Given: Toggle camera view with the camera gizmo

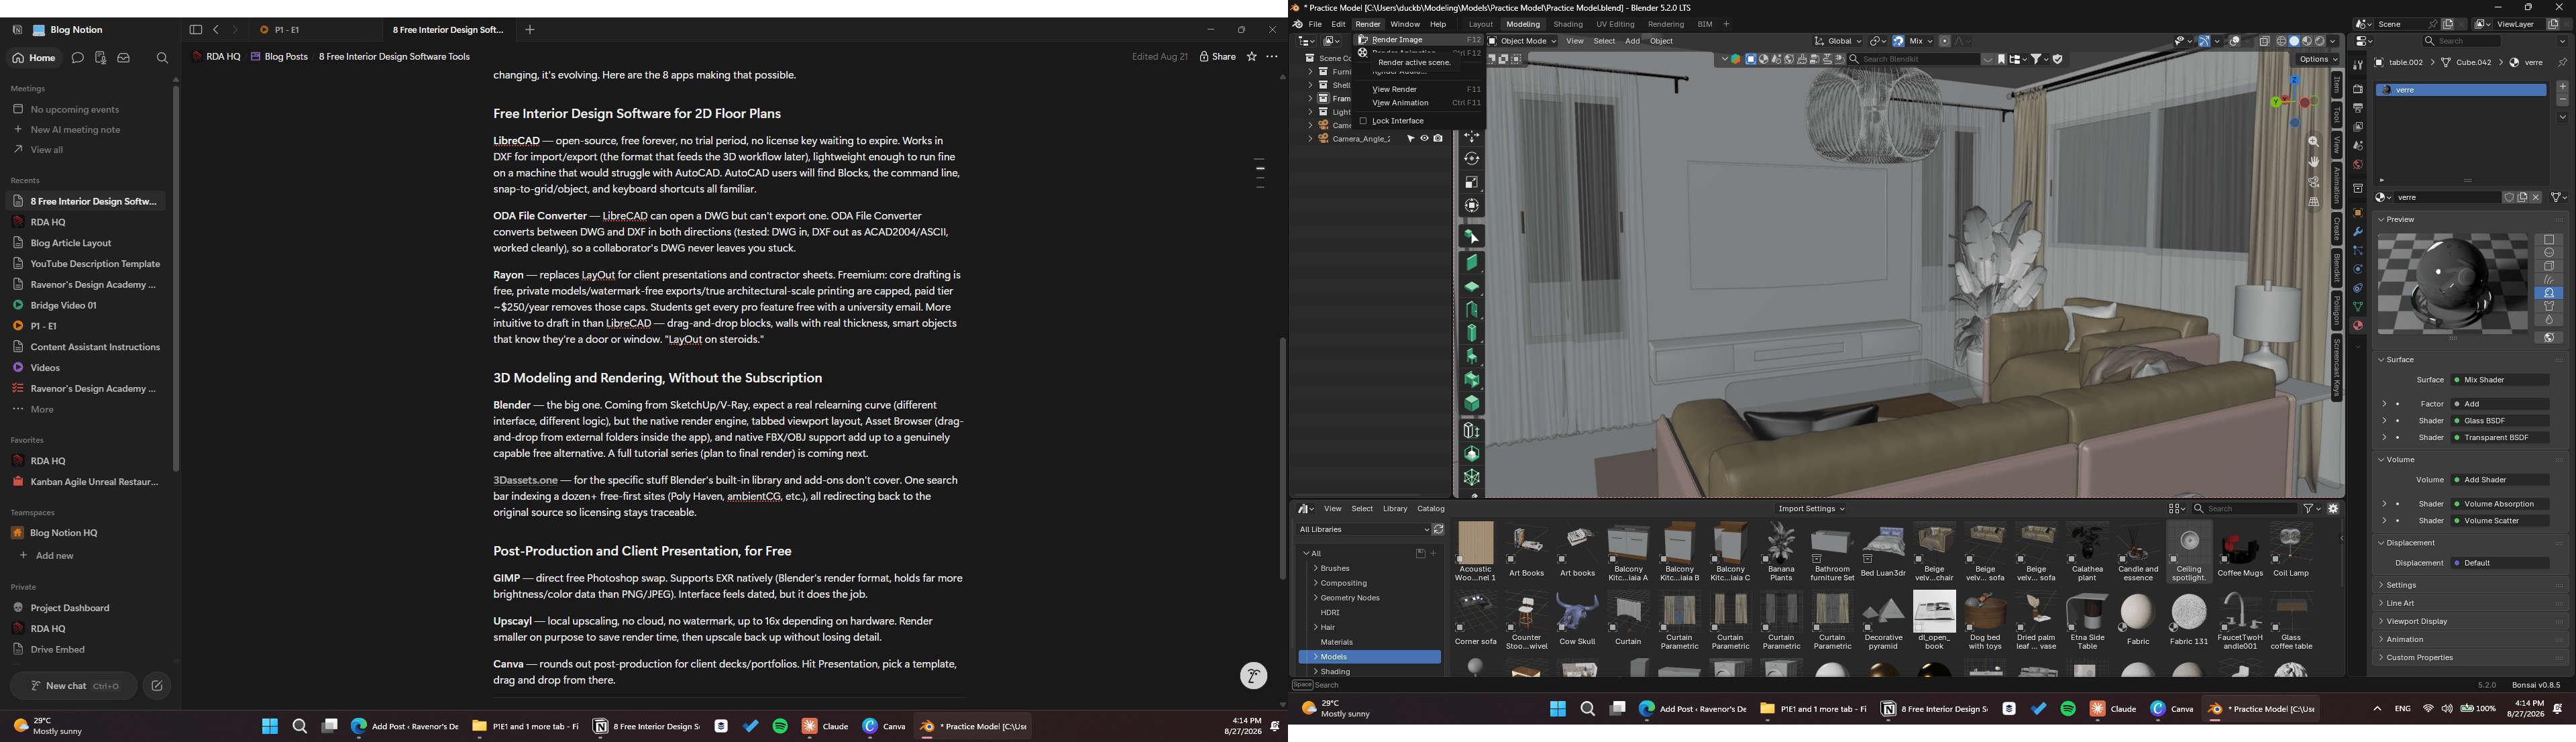Looking at the screenshot, I should point(2314,183).
